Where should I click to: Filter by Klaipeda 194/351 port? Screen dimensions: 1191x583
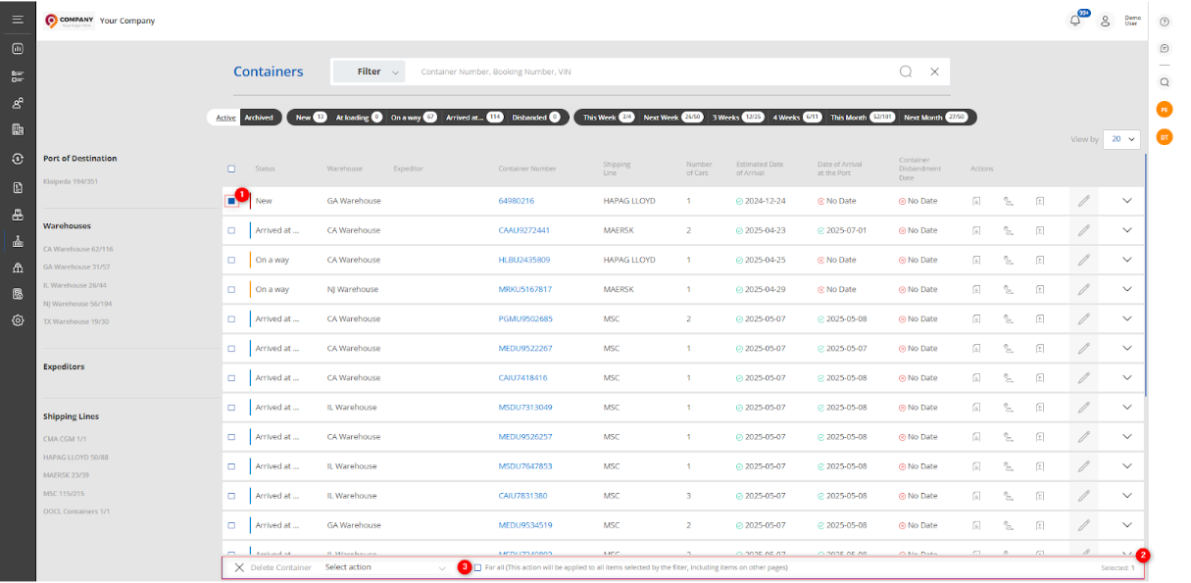pos(71,181)
